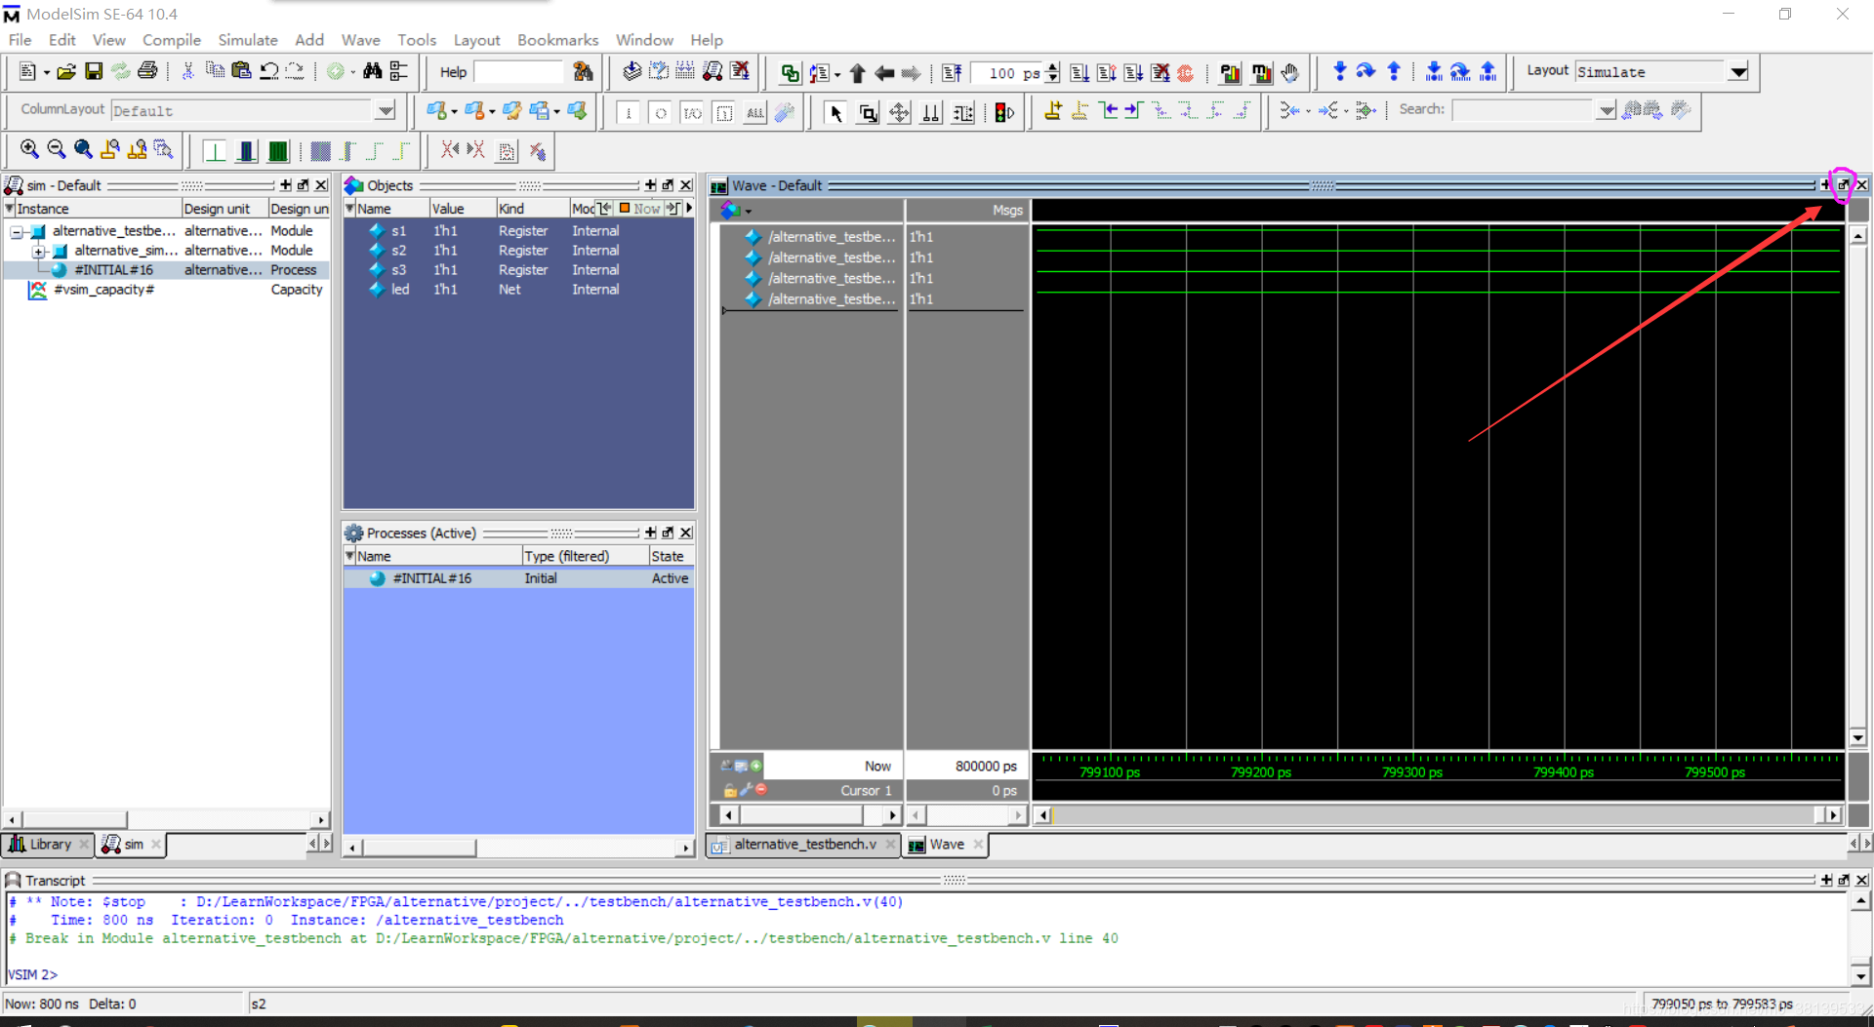The width and height of the screenshot is (1874, 1027).
Task: Toggle the Now button in Objects panel
Action: pos(639,209)
